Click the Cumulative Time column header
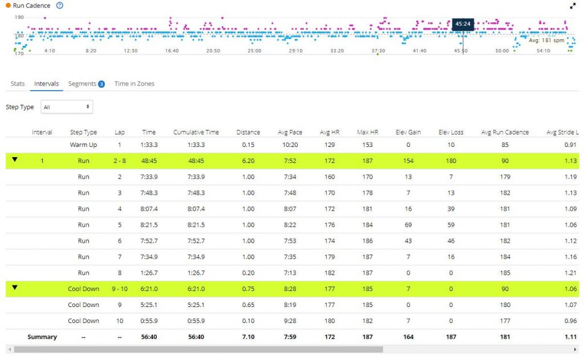The image size is (584, 356). (x=196, y=132)
